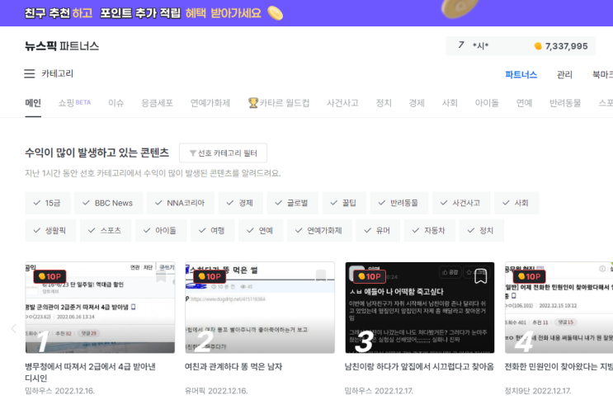Switch to the 경제 tab
613x409 pixels.
(x=417, y=103)
